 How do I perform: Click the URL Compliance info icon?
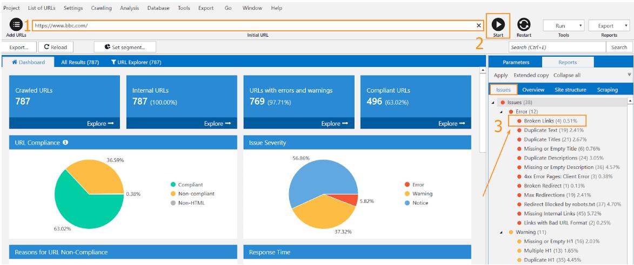tap(65, 142)
